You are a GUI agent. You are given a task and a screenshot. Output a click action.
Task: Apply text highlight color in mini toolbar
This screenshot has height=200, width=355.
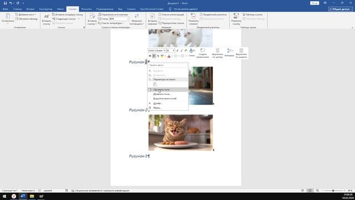click(x=162, y=56)
